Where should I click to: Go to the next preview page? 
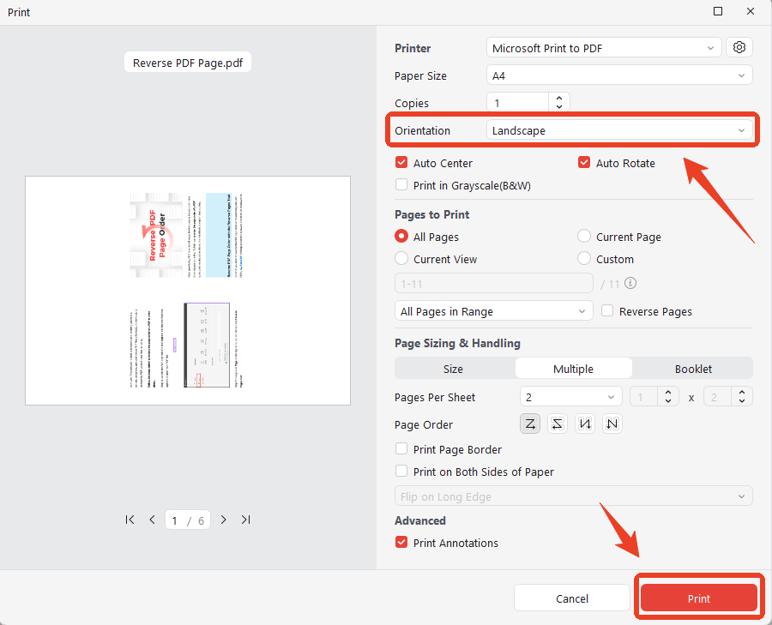tap(224, 520)
